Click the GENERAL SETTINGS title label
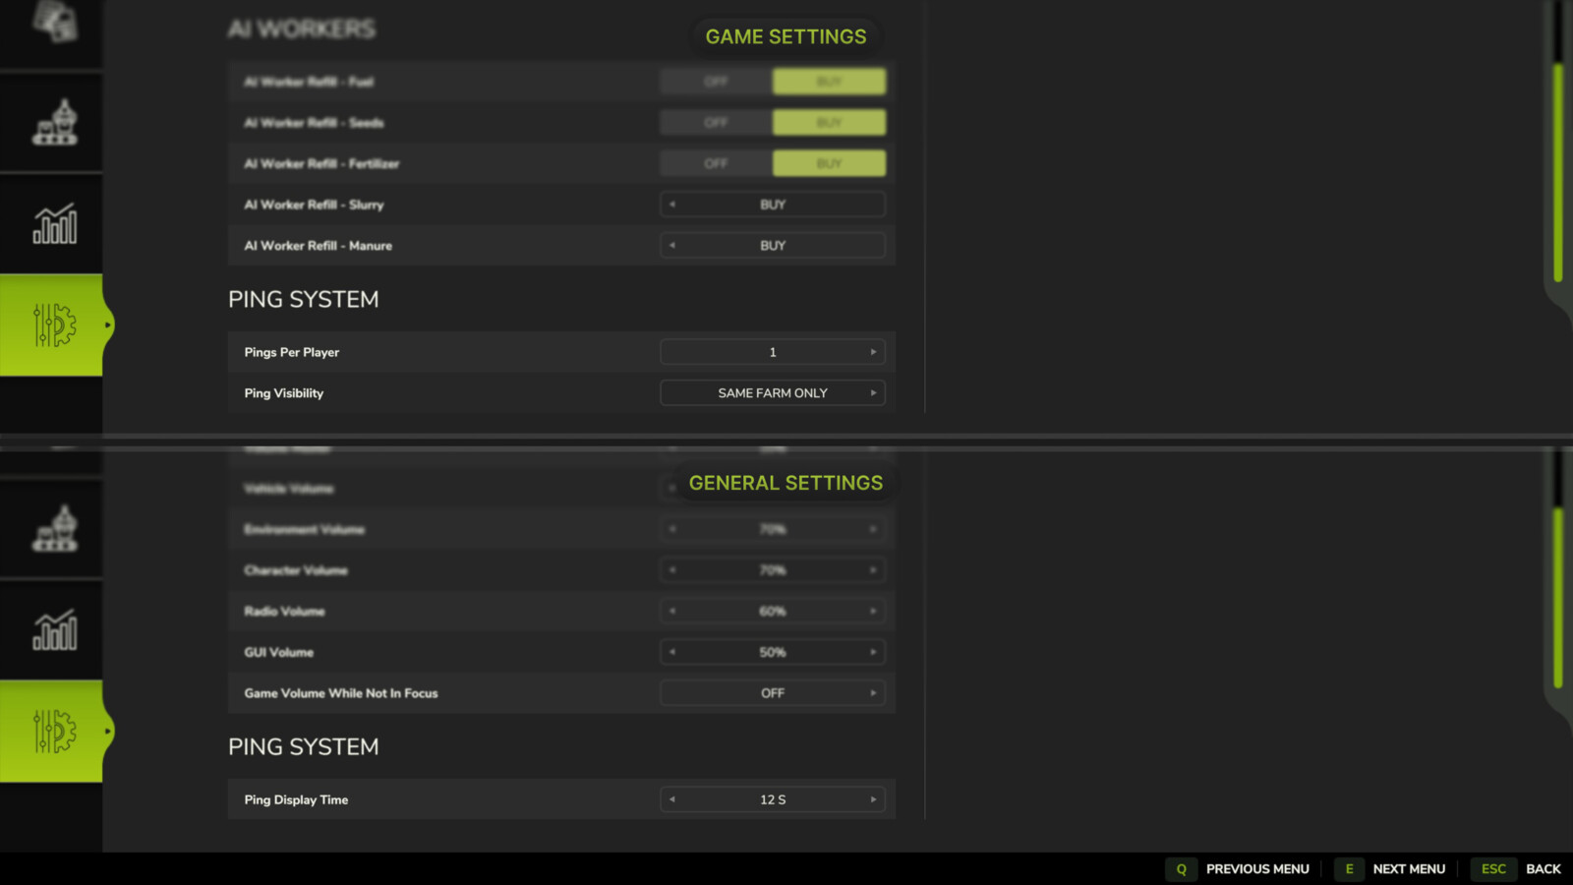1573x885 pixels. (x=786, y=483)
